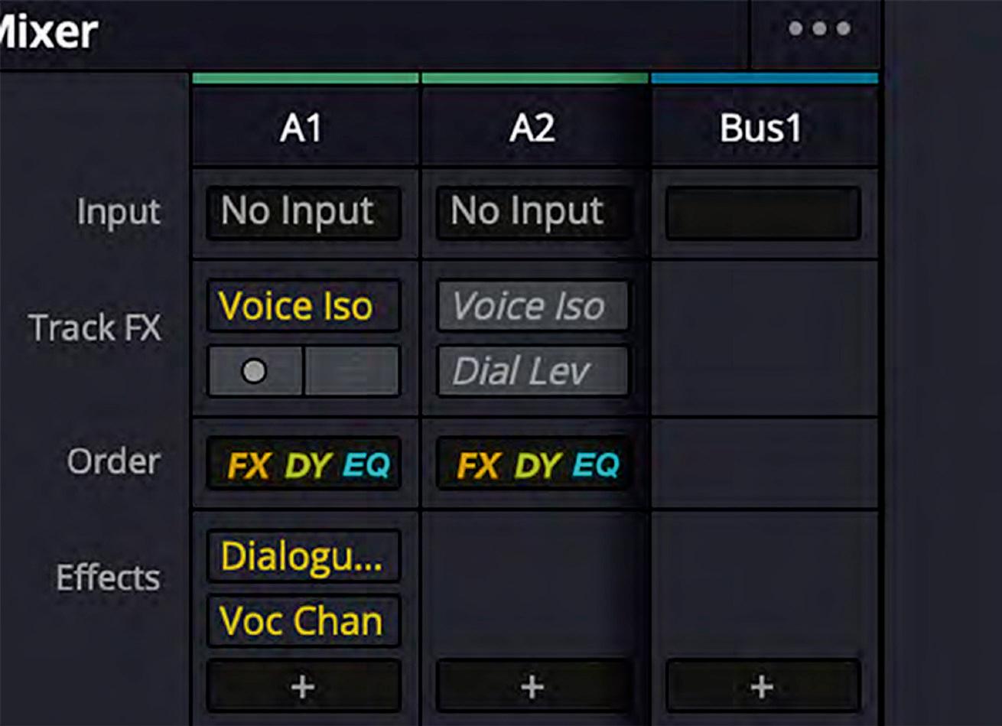Select the Bus1 channel header
The height and width of the screenshot is (726, 1002).
[762, 129]
